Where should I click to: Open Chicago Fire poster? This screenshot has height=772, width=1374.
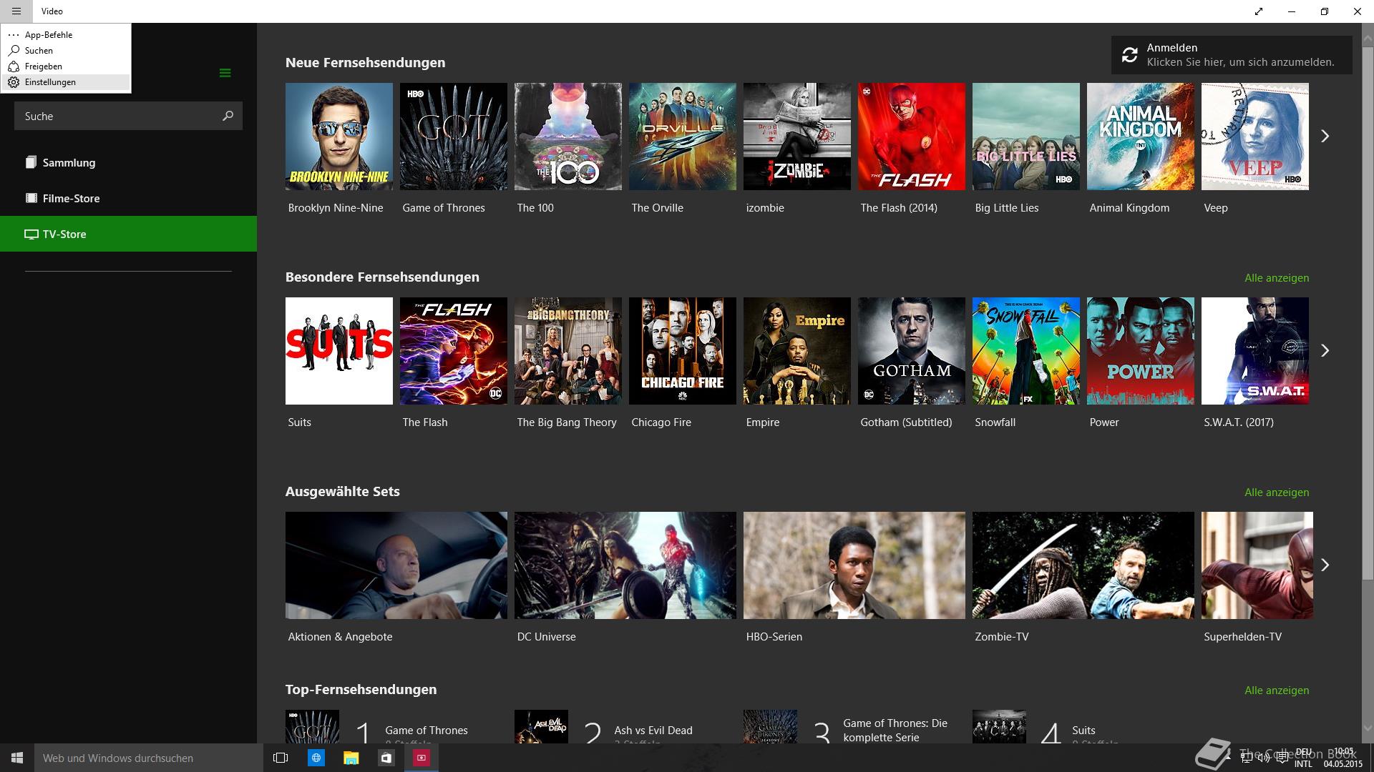point(683,351)
